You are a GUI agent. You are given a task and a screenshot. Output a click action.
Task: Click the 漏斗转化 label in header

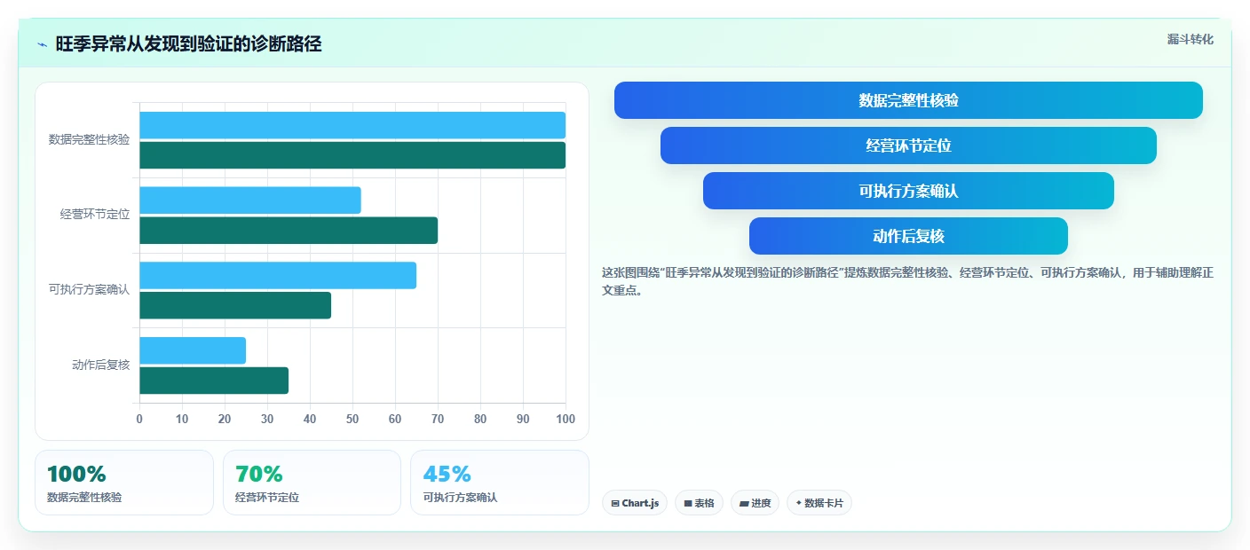[x=1190, y=39]
